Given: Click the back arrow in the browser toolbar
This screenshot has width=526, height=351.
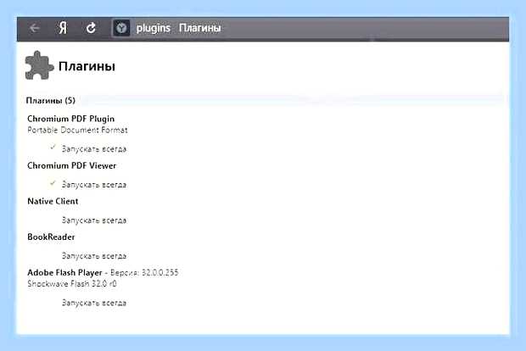Looking at the screenshot, I should coord(35,28).
